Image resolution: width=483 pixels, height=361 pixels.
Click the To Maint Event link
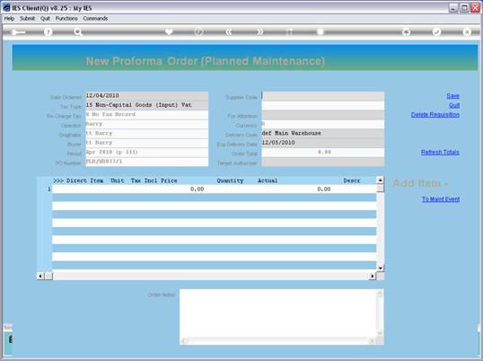(441, 199)
